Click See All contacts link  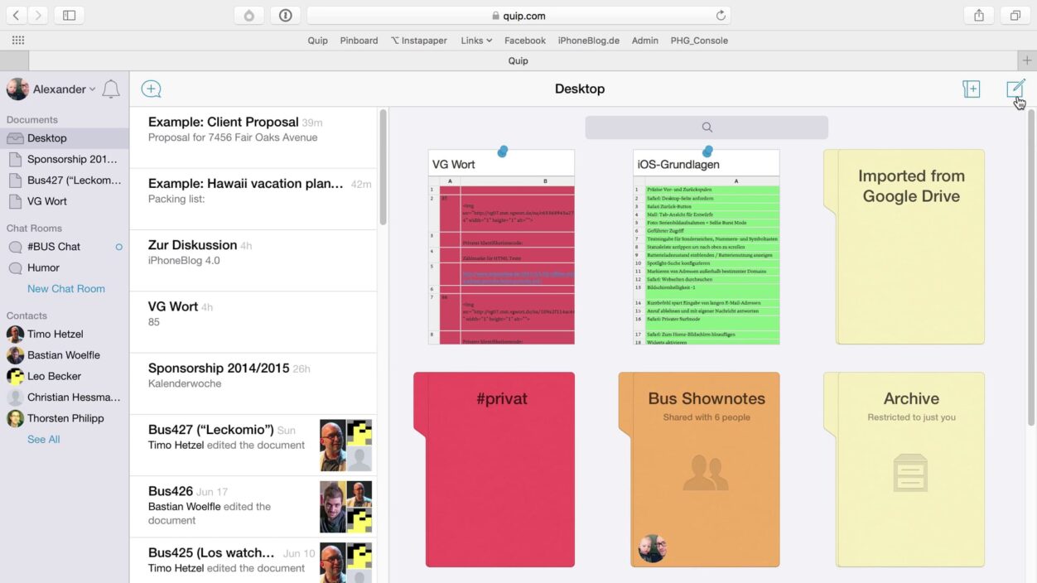44,439
